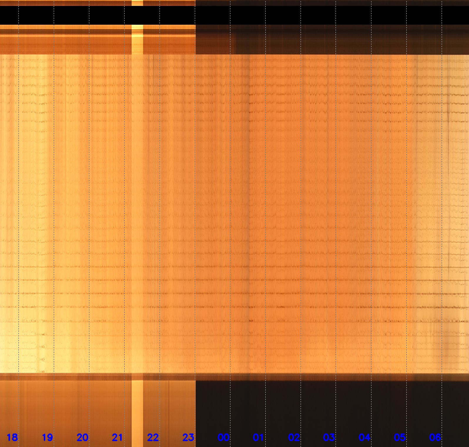469x447 pixels.
Task: Click the hour label 18
Action: pos(12,438)
